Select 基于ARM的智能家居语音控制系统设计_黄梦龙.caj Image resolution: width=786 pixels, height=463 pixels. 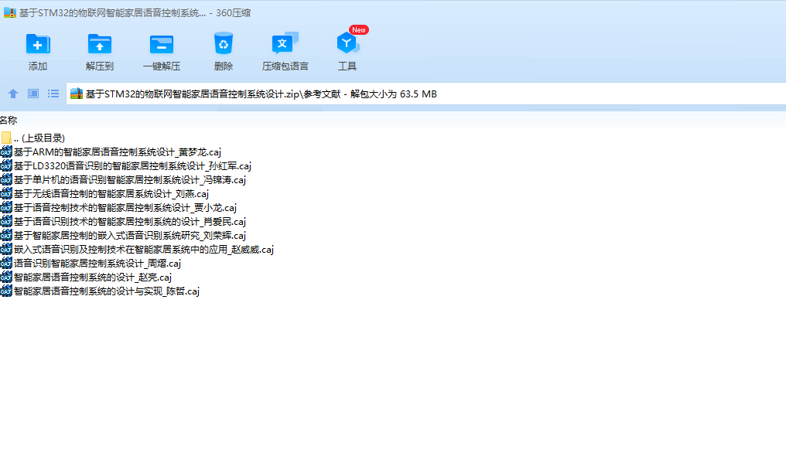[118, 151]
